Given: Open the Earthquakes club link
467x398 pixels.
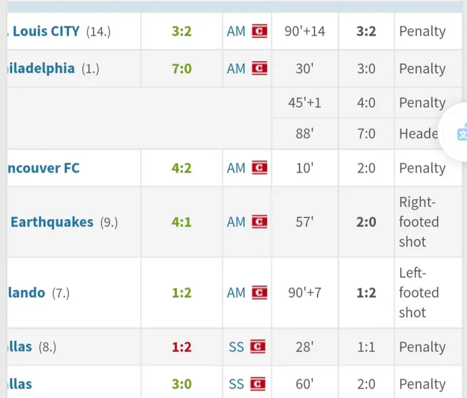Looking at the screenshot, I should pyautogui.click(x=52, y=222).
